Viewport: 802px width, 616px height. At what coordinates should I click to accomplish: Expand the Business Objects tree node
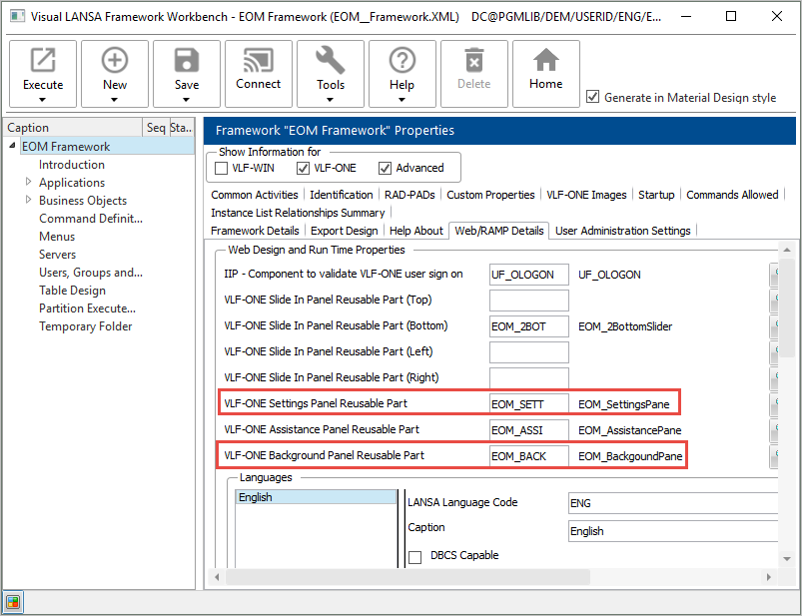[x=29, y=201]
